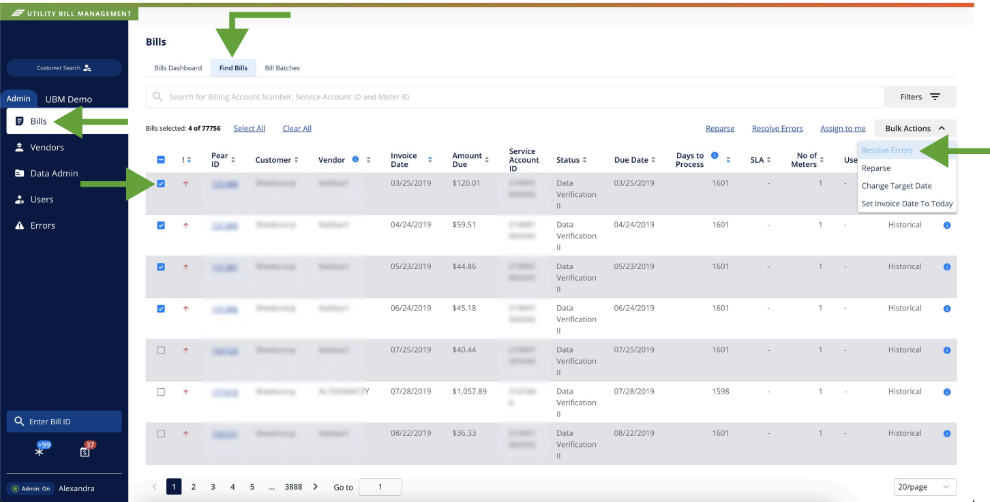Toggle the header select-all checkbox
990x502 pixels.
click(161, 160)
